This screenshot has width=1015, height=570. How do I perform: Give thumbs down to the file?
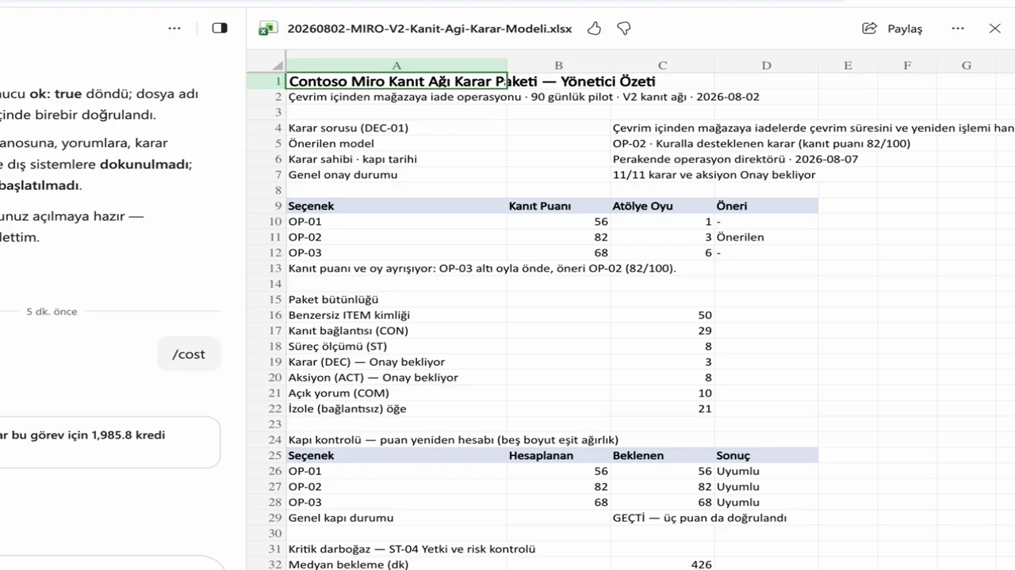pos(624,28)
